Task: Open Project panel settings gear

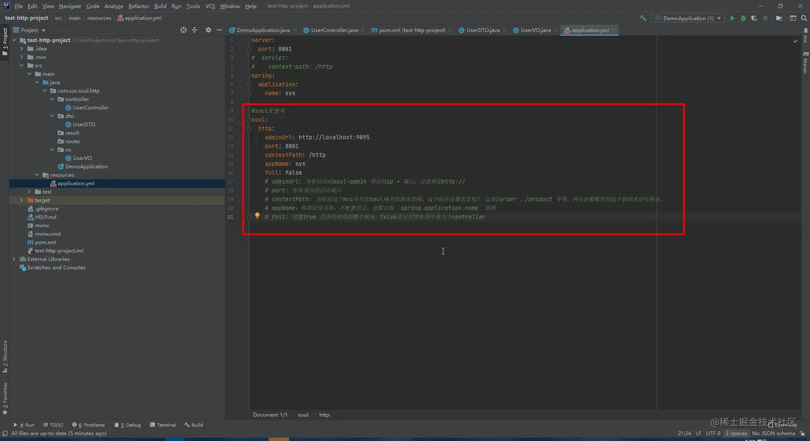Action: 208,30
